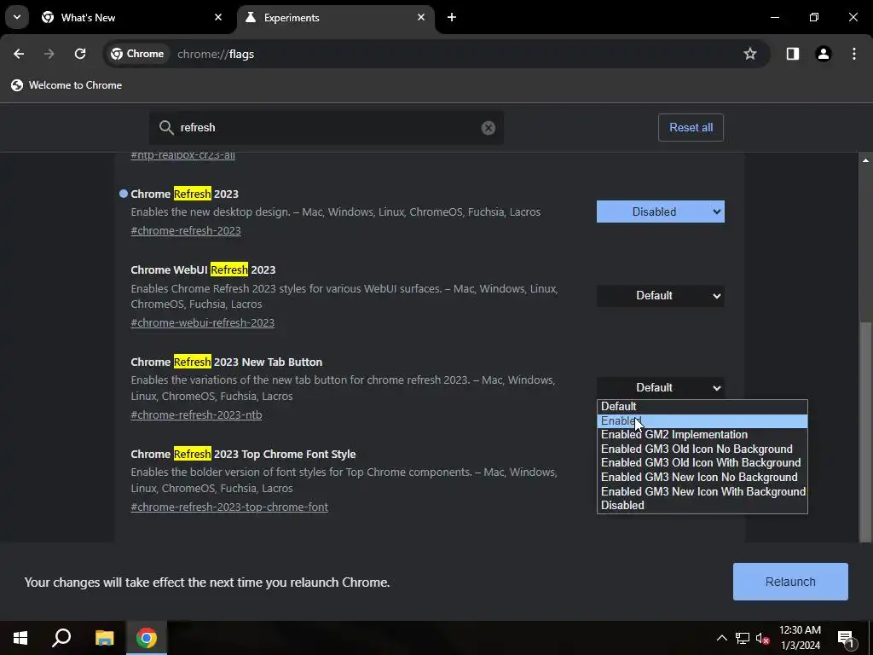Image resolution: width=873 pixels, height=655 pixels.
Task: Reload the chrome://flags page
Action: point(80,54)
